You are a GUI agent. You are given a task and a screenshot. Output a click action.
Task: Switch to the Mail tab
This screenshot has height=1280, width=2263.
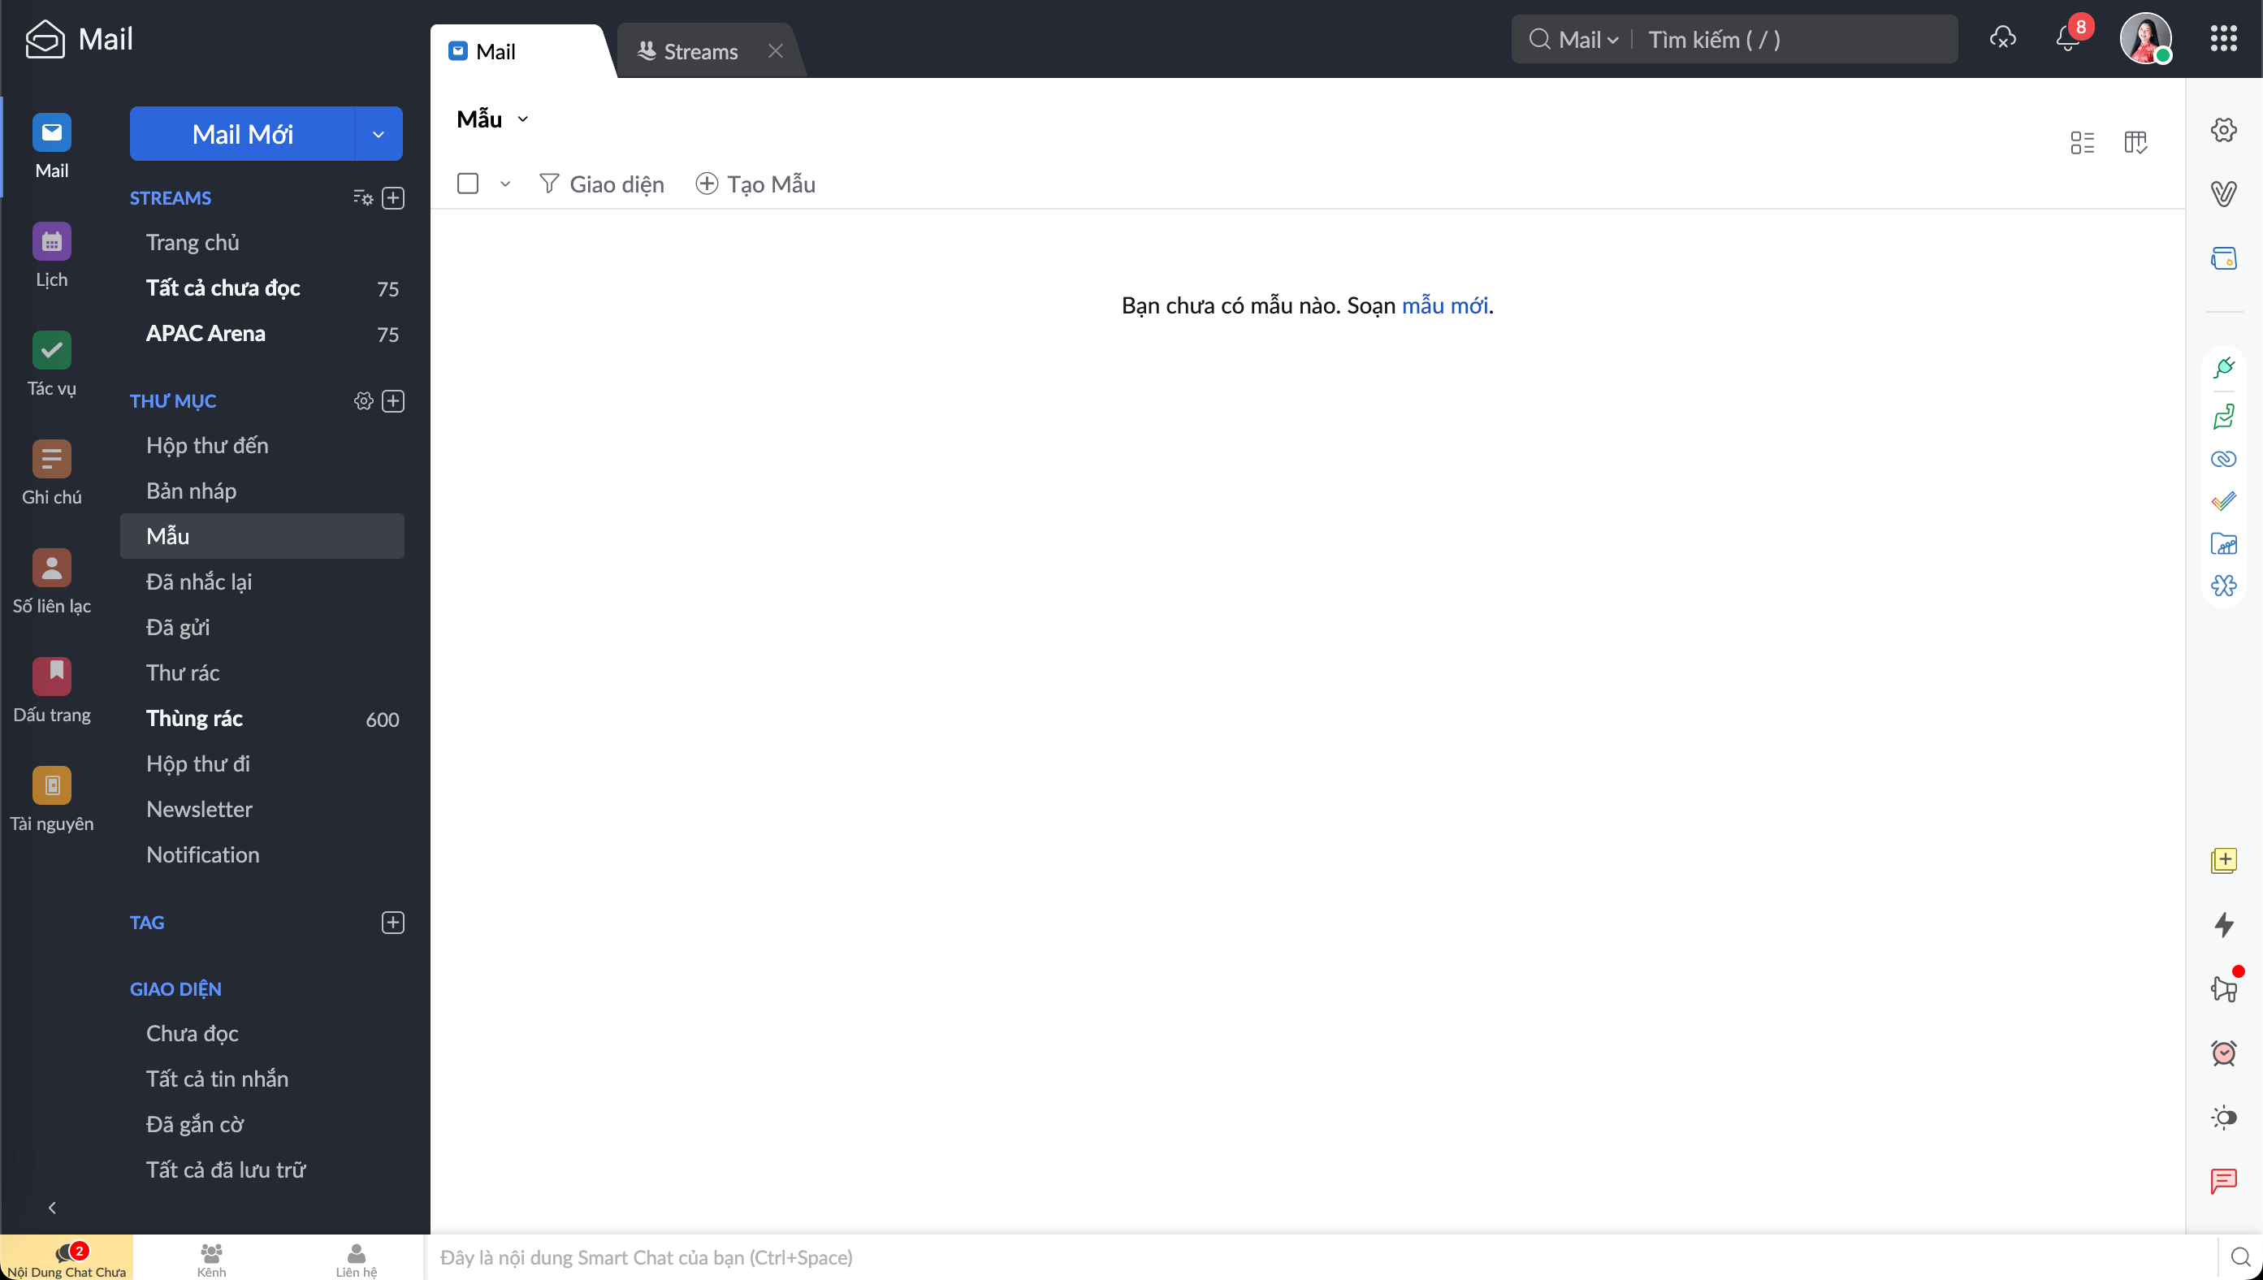pos(495,50)
